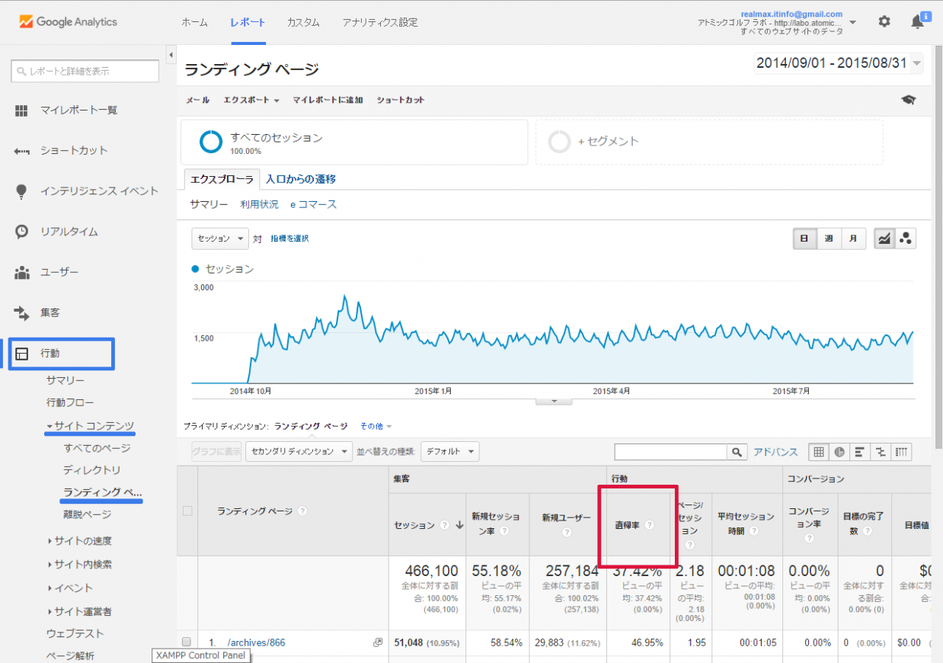This screenshot has width=943, height=663.
Task: Click the search magnifier button beside table filter
Action: pyautogui.click(x=737, y=452)
